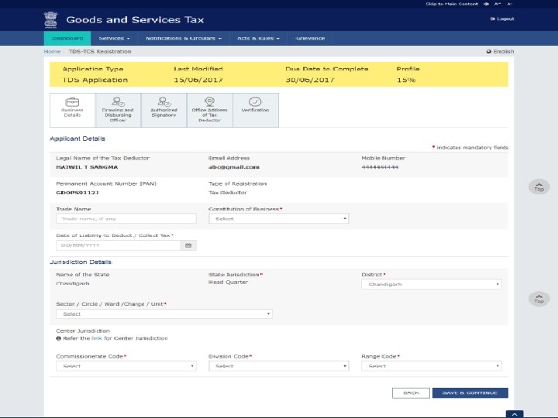
Task: Switch to the Authorized Signatory tab
Action: [164, 110]
